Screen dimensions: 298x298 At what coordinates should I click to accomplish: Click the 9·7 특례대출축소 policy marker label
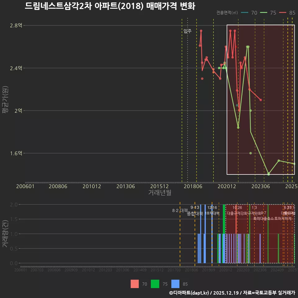coord(264,216)
